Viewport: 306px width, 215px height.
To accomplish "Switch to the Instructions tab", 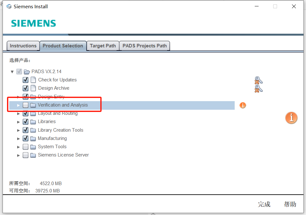I will (x=23, y=46).
